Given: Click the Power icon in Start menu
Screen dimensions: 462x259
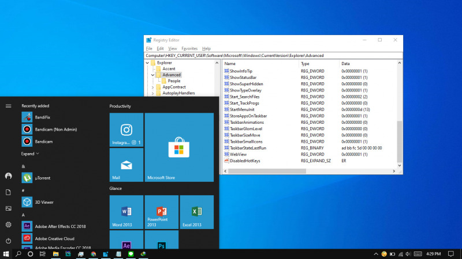Looking at the screenshot, I should point(8,241).
